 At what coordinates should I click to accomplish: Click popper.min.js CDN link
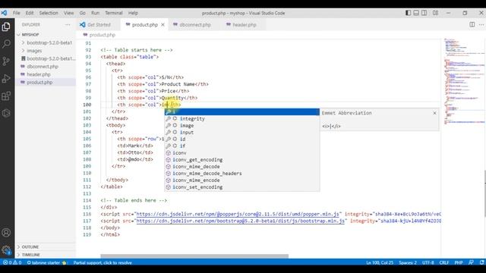pyautogui.click(x=238, y=214)
